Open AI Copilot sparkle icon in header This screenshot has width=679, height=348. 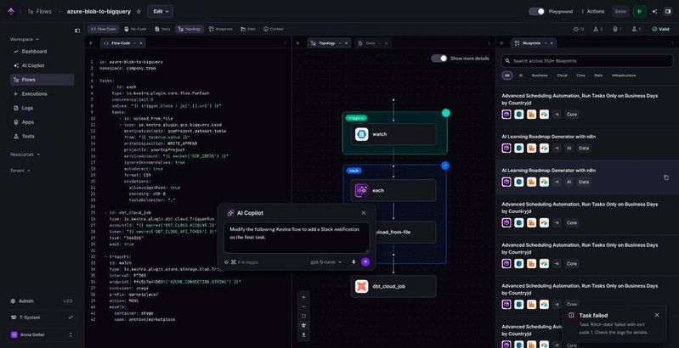click(x=654, y=12)
